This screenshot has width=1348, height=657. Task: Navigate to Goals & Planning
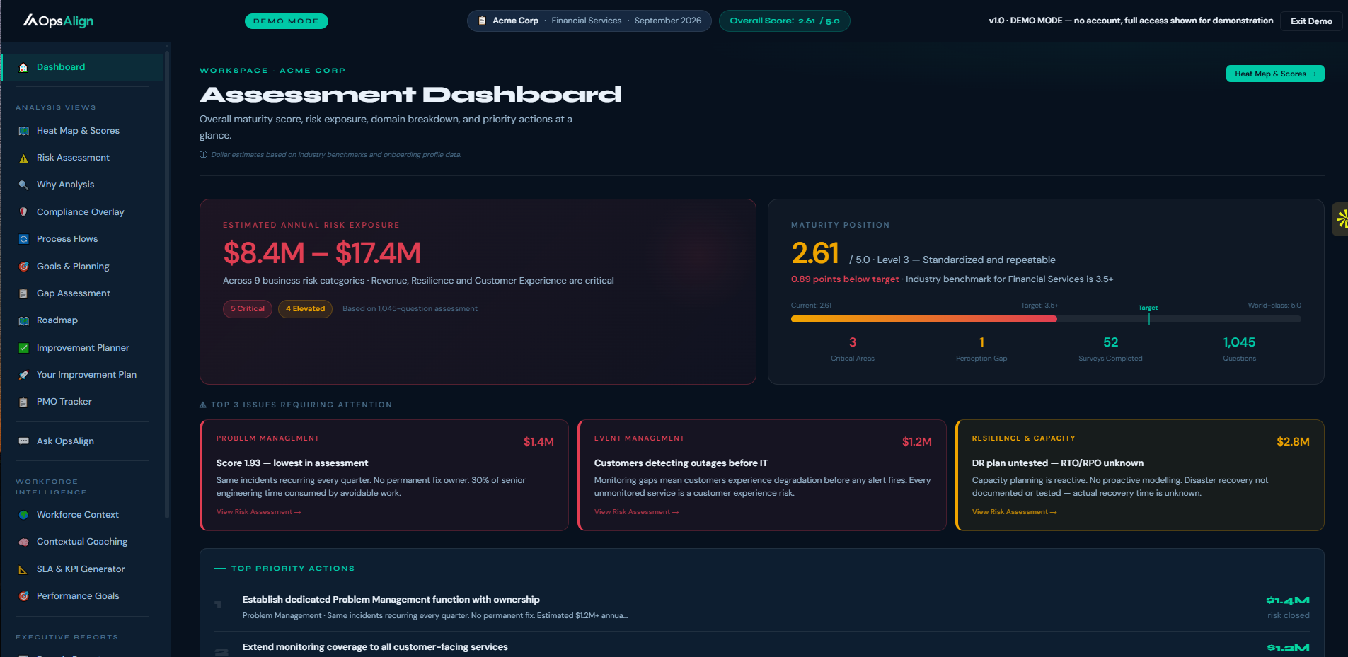(83, 267)
